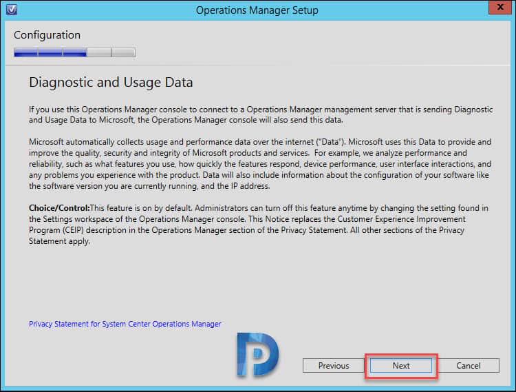This screenshot has height=392, width=516.
Task: Click the Next button
Action: (401, 366)
